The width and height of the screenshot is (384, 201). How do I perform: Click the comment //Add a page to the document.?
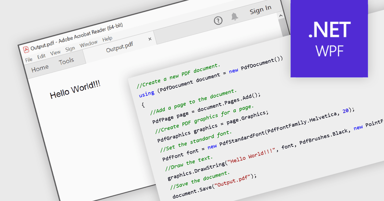(193, 102)
